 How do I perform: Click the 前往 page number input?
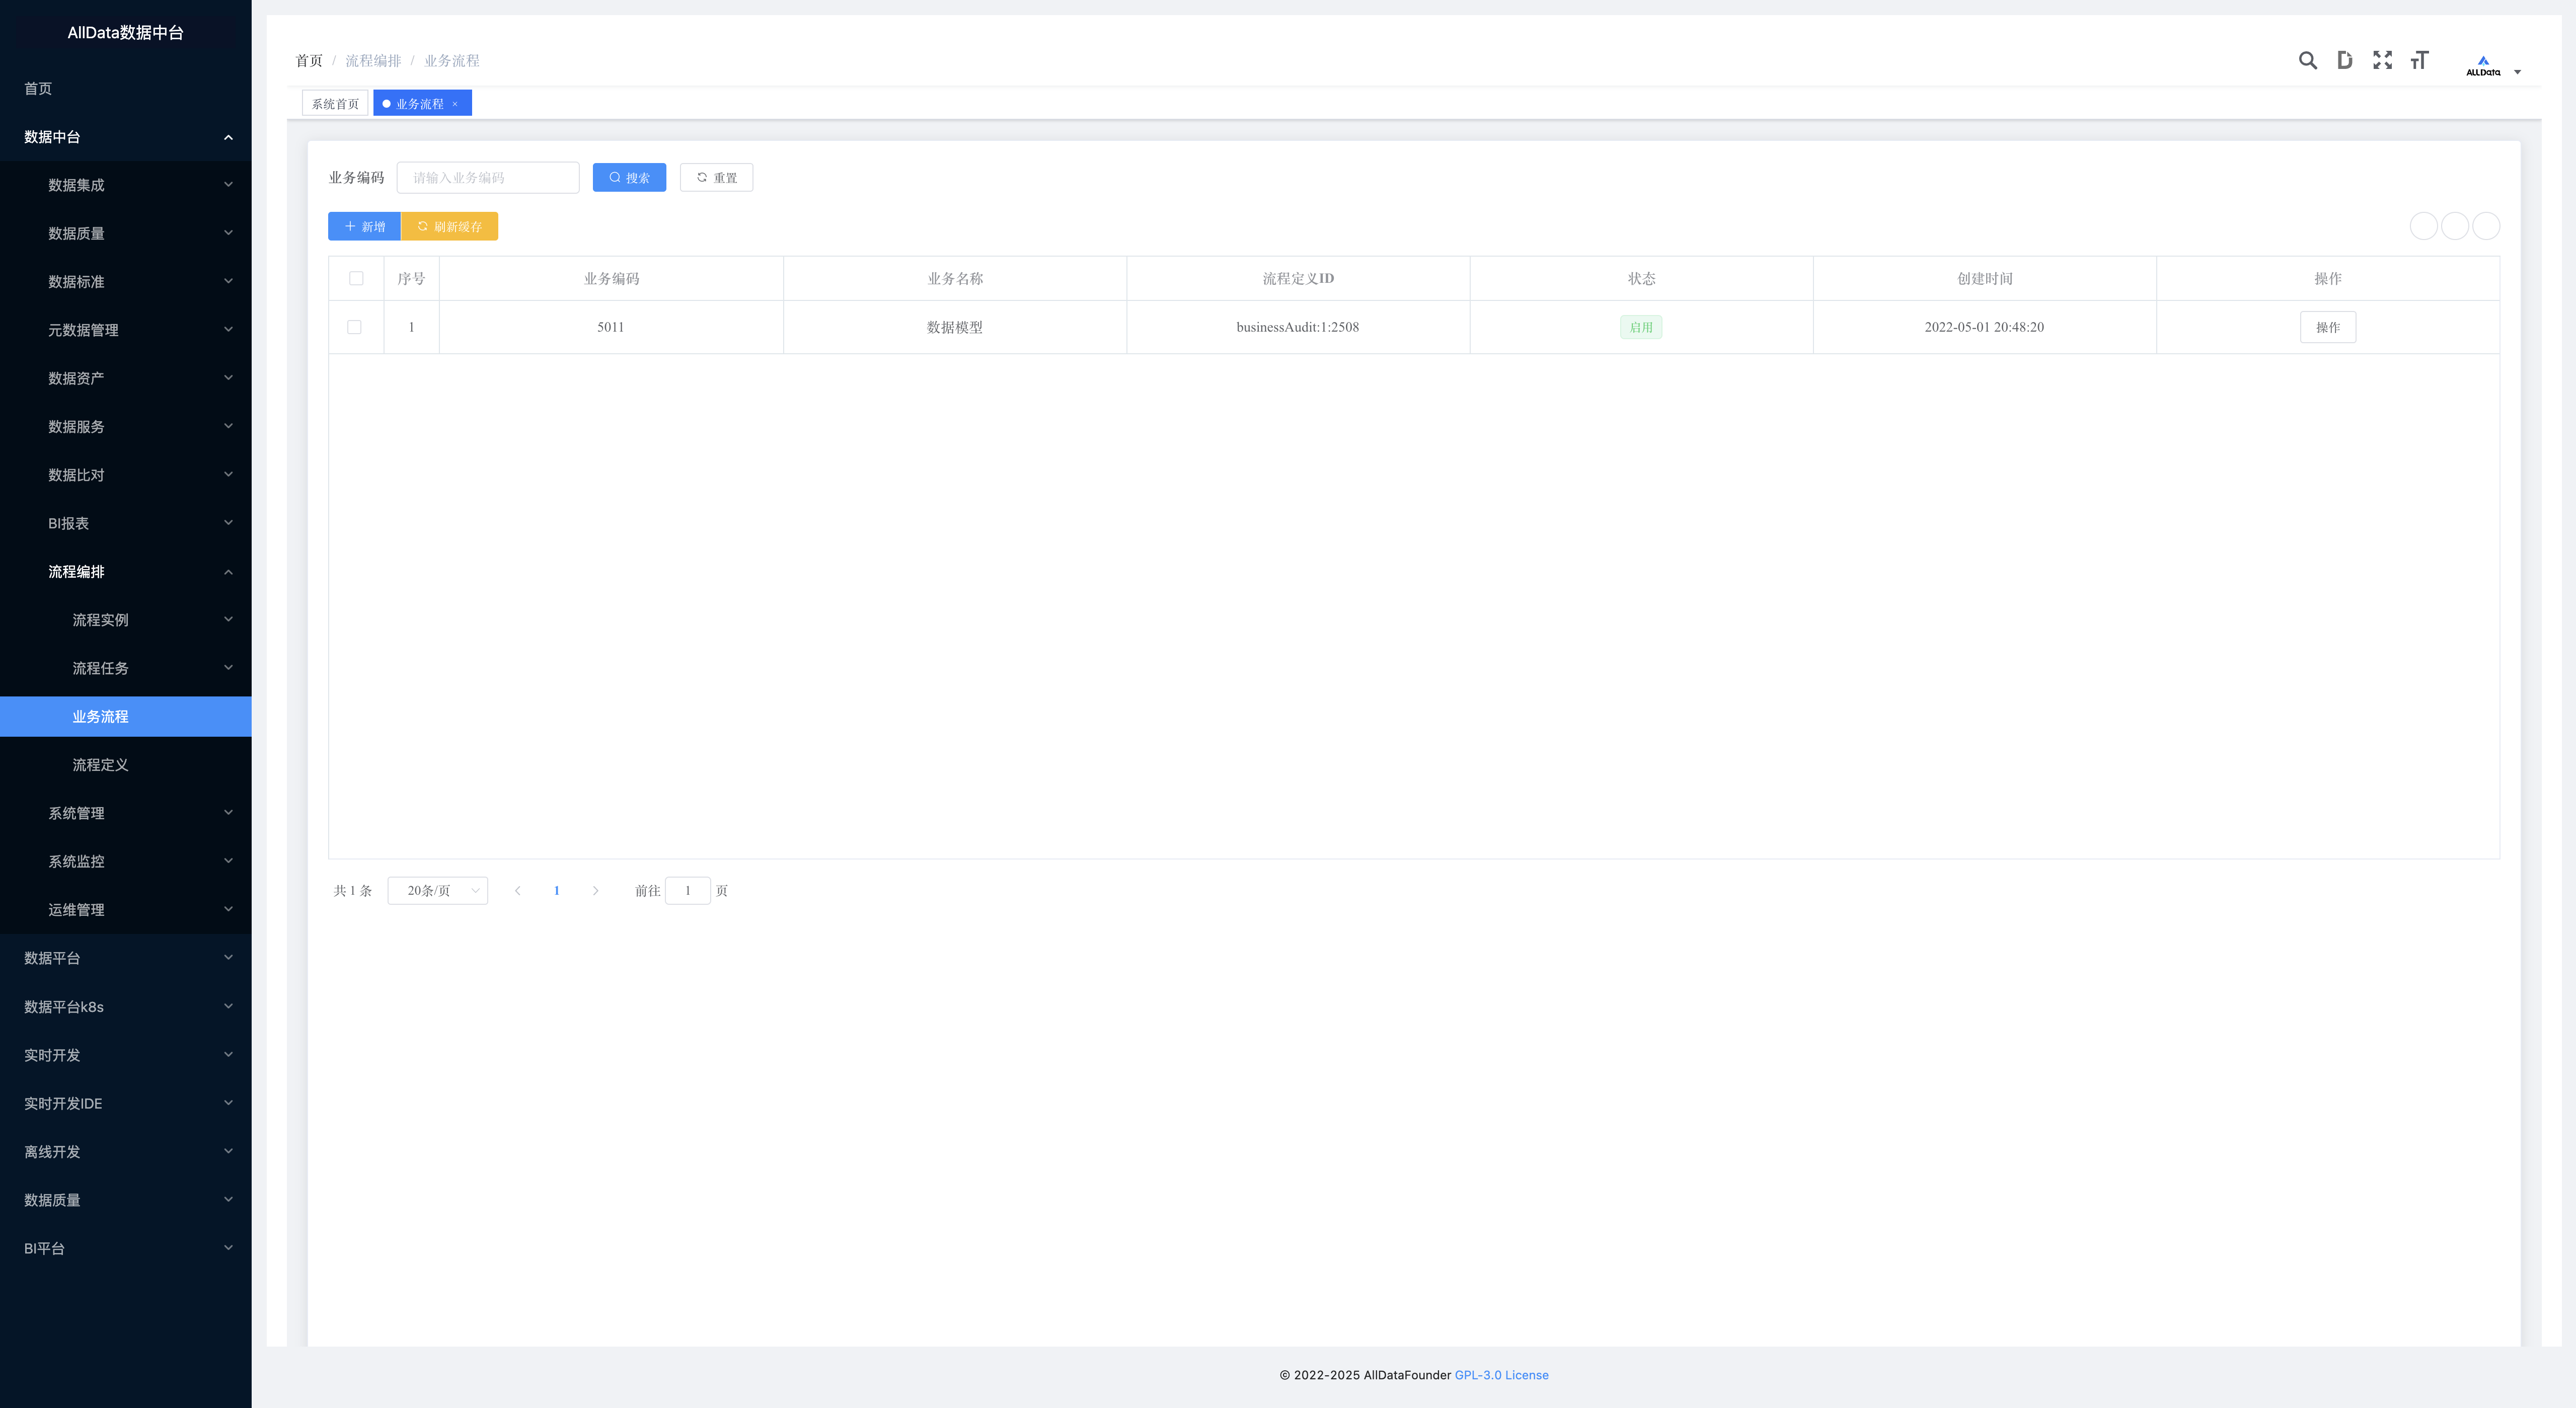click(x=687, y=890)
